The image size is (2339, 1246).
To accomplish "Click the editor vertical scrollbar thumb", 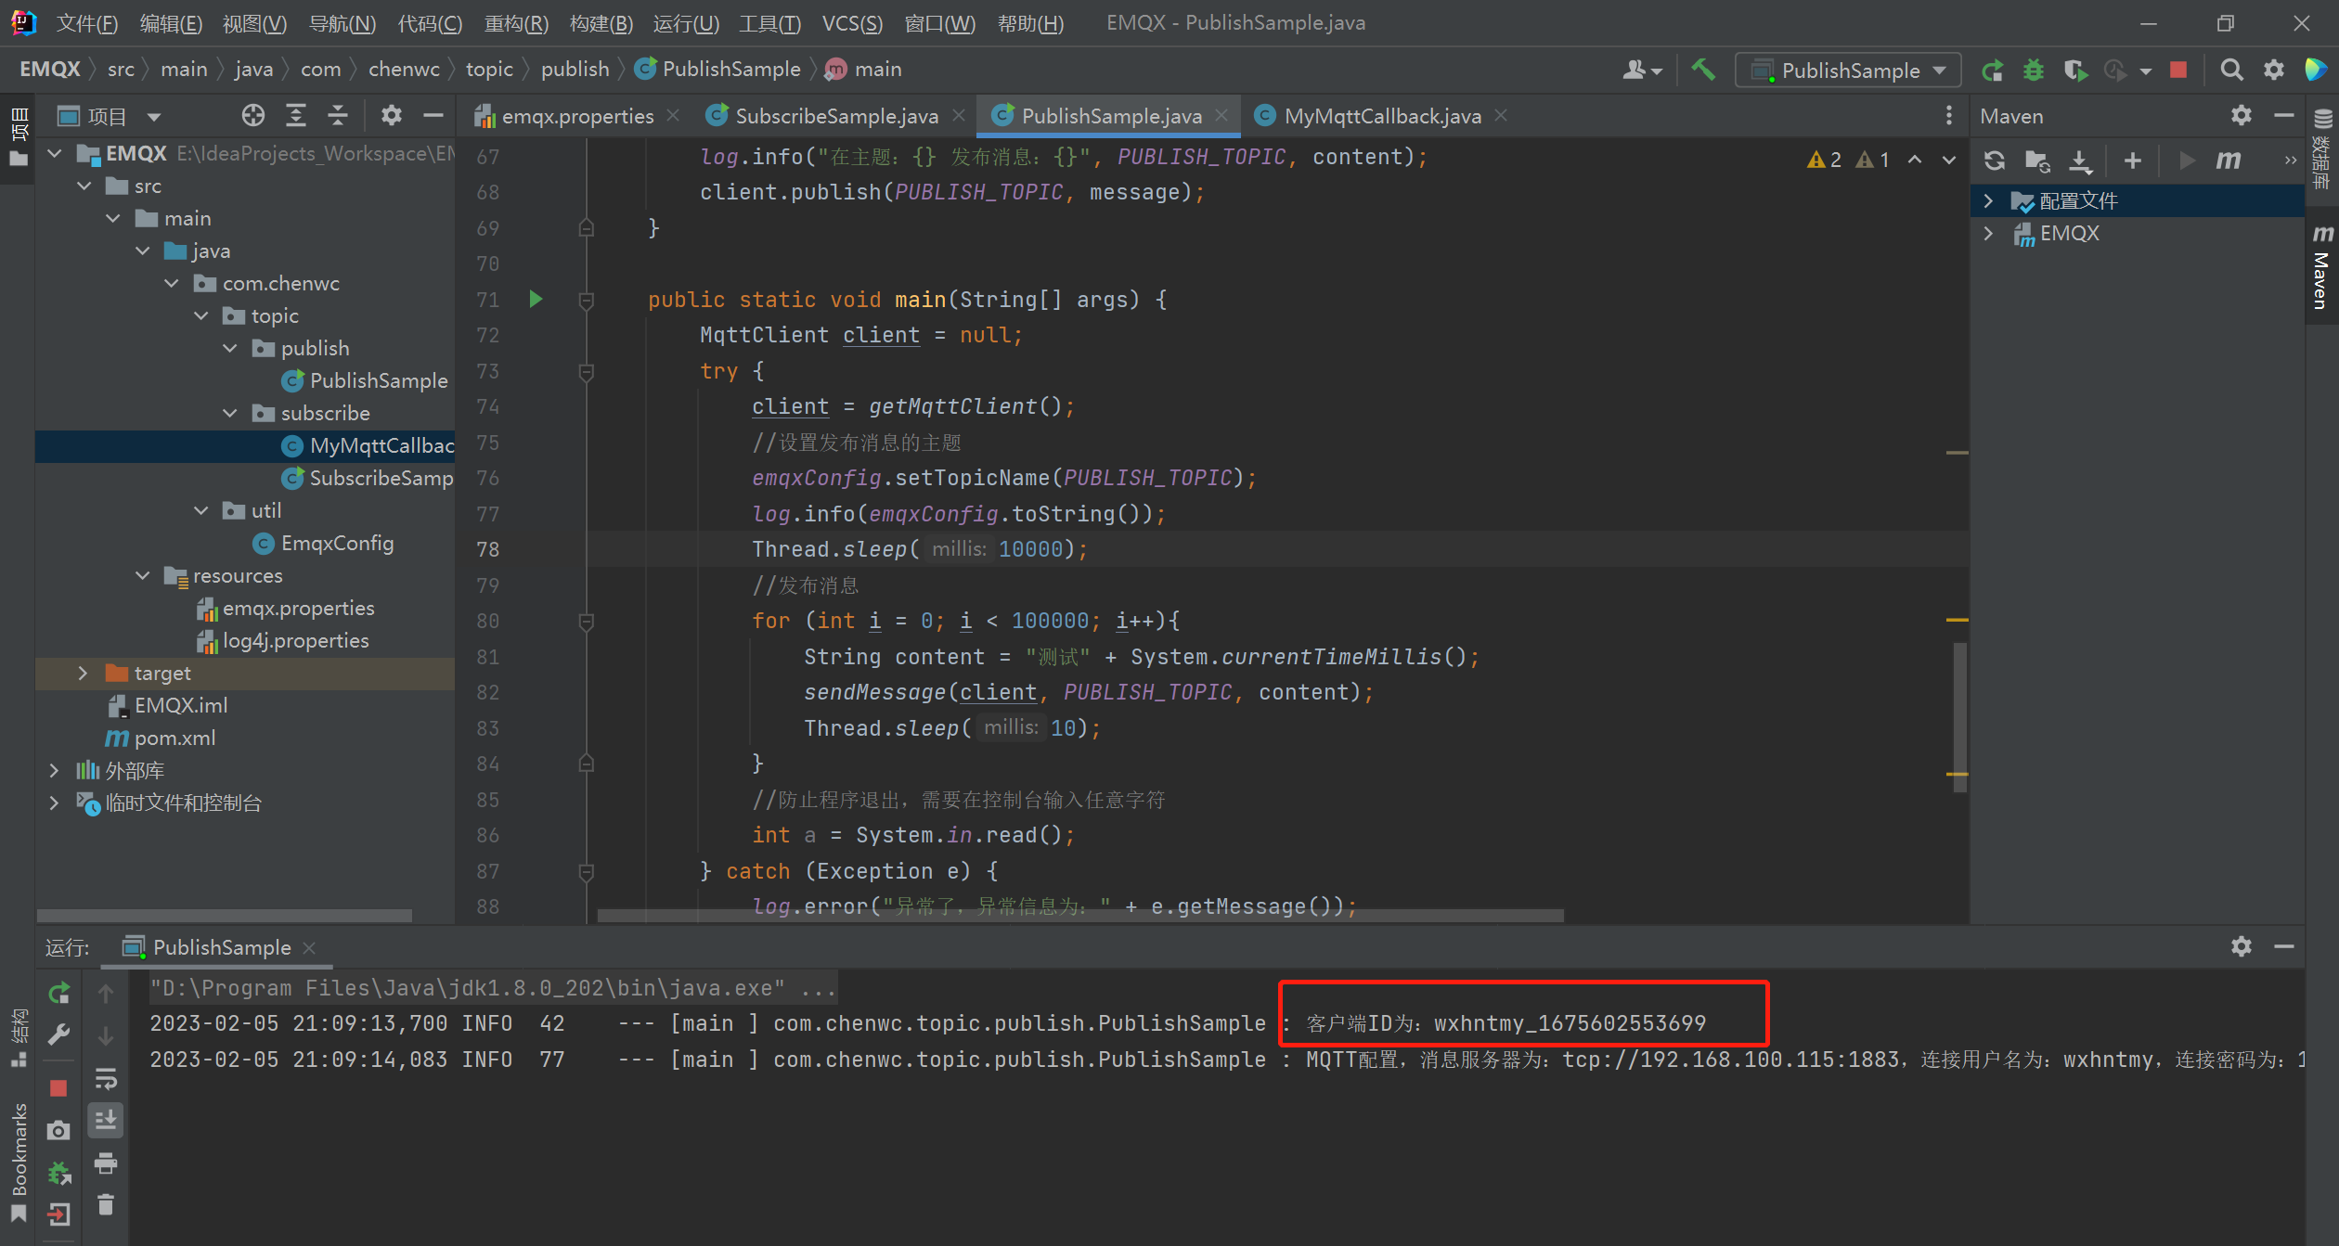I will click(x=1959, y=716).
